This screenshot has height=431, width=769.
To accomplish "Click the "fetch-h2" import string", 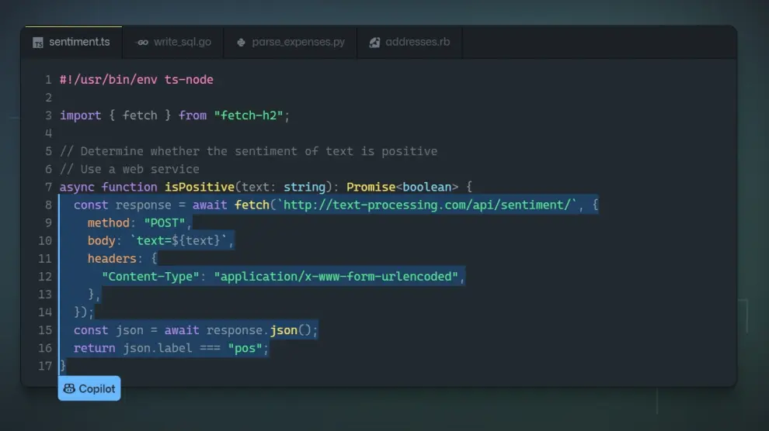I will point(248,116).
